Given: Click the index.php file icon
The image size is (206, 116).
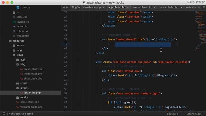Looking at the screenshot, I should point(14,26).
